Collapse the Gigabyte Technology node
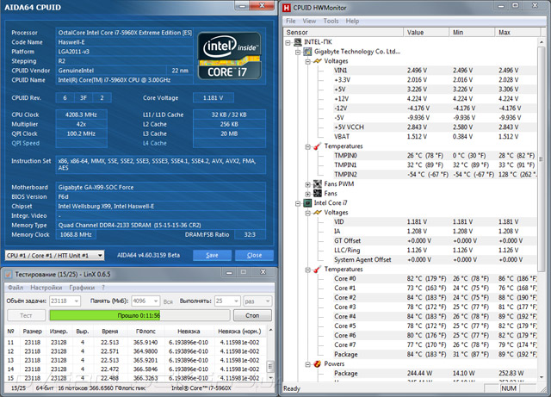 coord(298,52)
